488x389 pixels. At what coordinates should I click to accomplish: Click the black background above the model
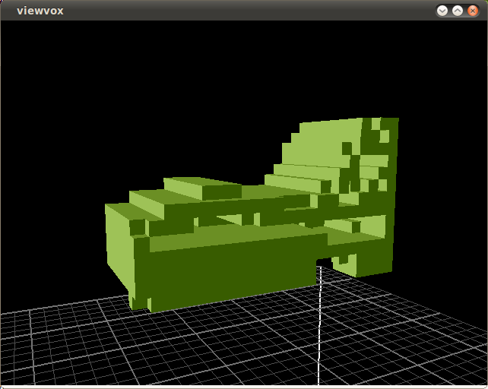point(190,91)
